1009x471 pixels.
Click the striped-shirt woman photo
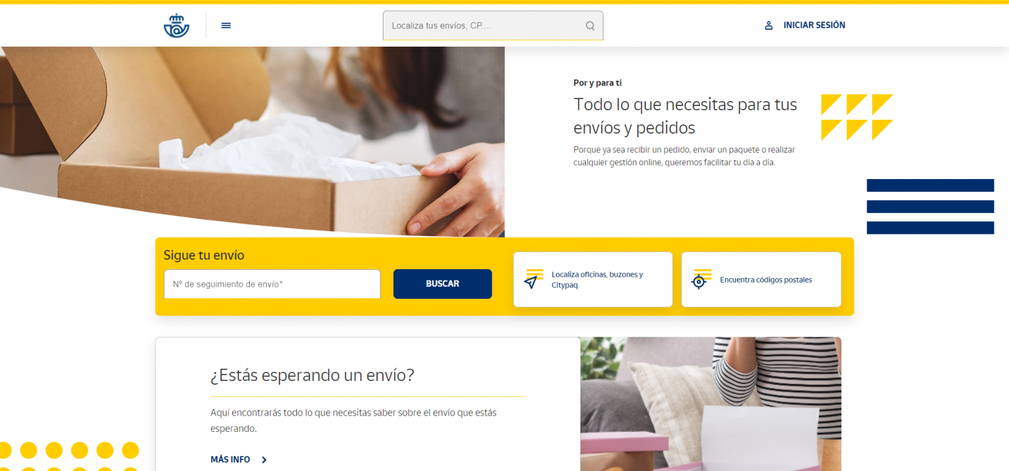coord(711,404)
